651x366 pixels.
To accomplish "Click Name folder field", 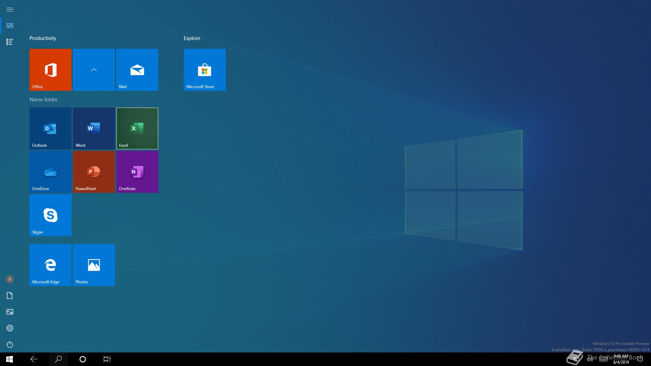I will pos(43,100).
